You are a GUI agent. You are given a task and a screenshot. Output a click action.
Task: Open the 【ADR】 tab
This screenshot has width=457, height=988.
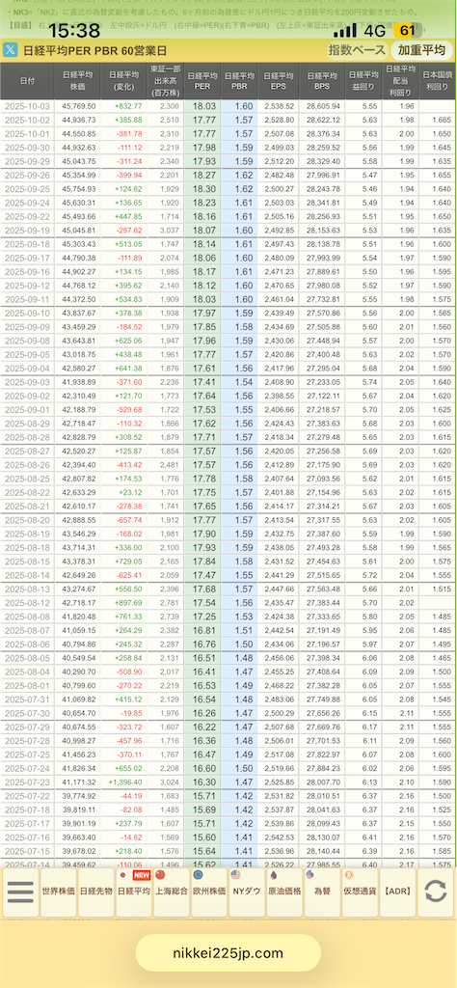coord(398,892)
